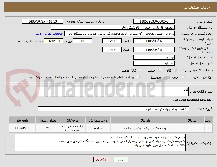Click the response deadline date 1405/05/07
This screenshot has height=167, width=217.
pyautogui.click(x=154, y=41)
